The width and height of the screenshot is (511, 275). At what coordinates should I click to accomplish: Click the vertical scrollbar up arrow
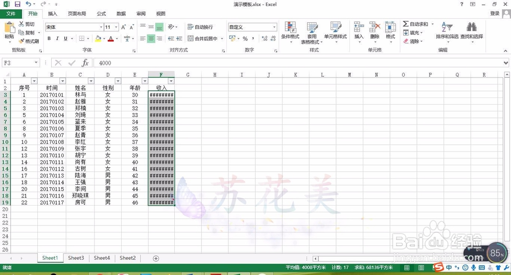(x=507, y=75)
